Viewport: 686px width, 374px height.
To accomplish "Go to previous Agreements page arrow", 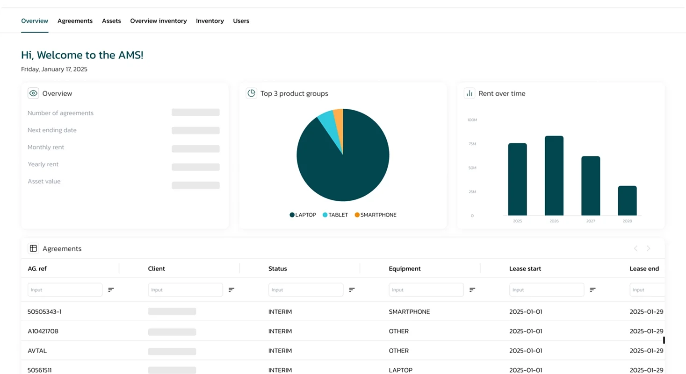I will [635, 248].
